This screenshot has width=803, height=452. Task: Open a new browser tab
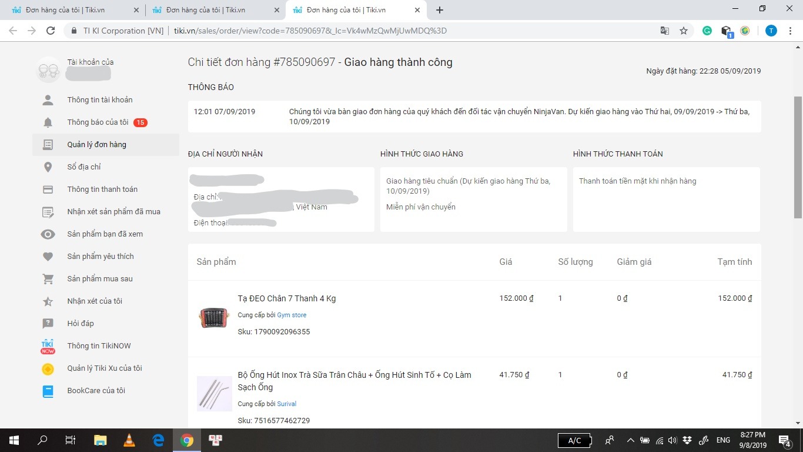coord(440,10)
